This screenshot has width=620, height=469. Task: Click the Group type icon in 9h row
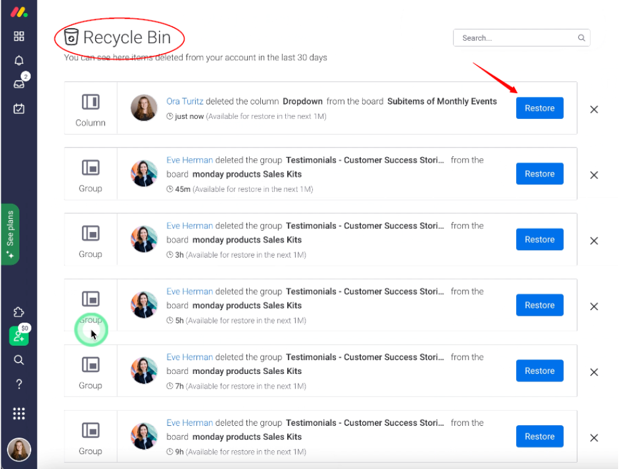(91, 430)
